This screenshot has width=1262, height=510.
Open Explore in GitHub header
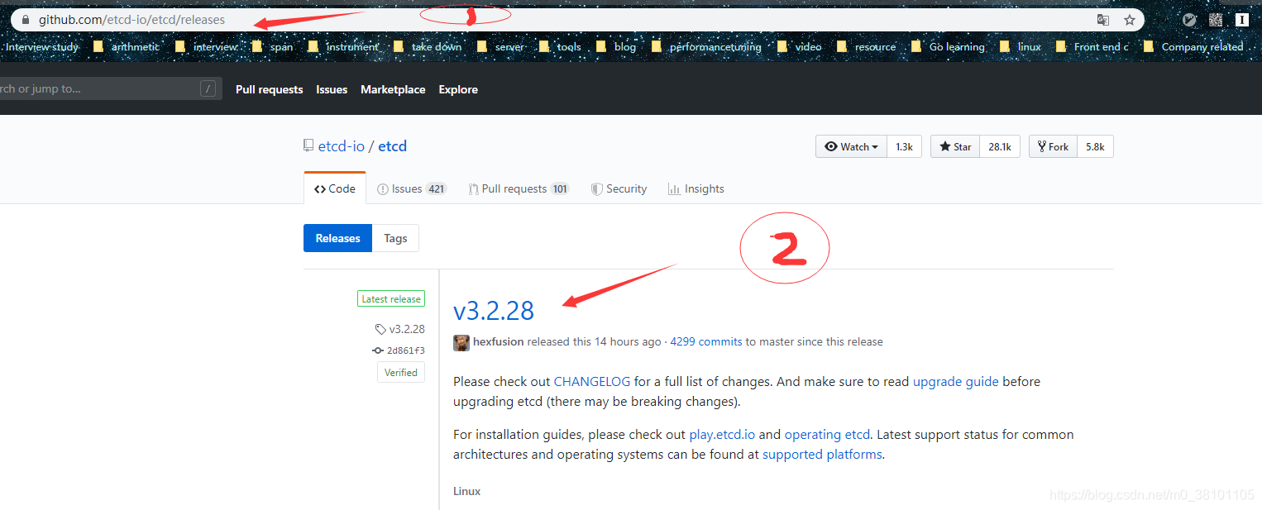(458, 89)
